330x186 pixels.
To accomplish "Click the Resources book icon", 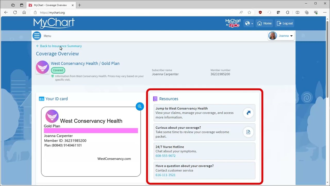I will click(x=155, y=99).
